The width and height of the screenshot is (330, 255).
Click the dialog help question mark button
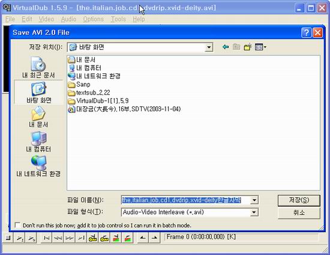[306, 32]
